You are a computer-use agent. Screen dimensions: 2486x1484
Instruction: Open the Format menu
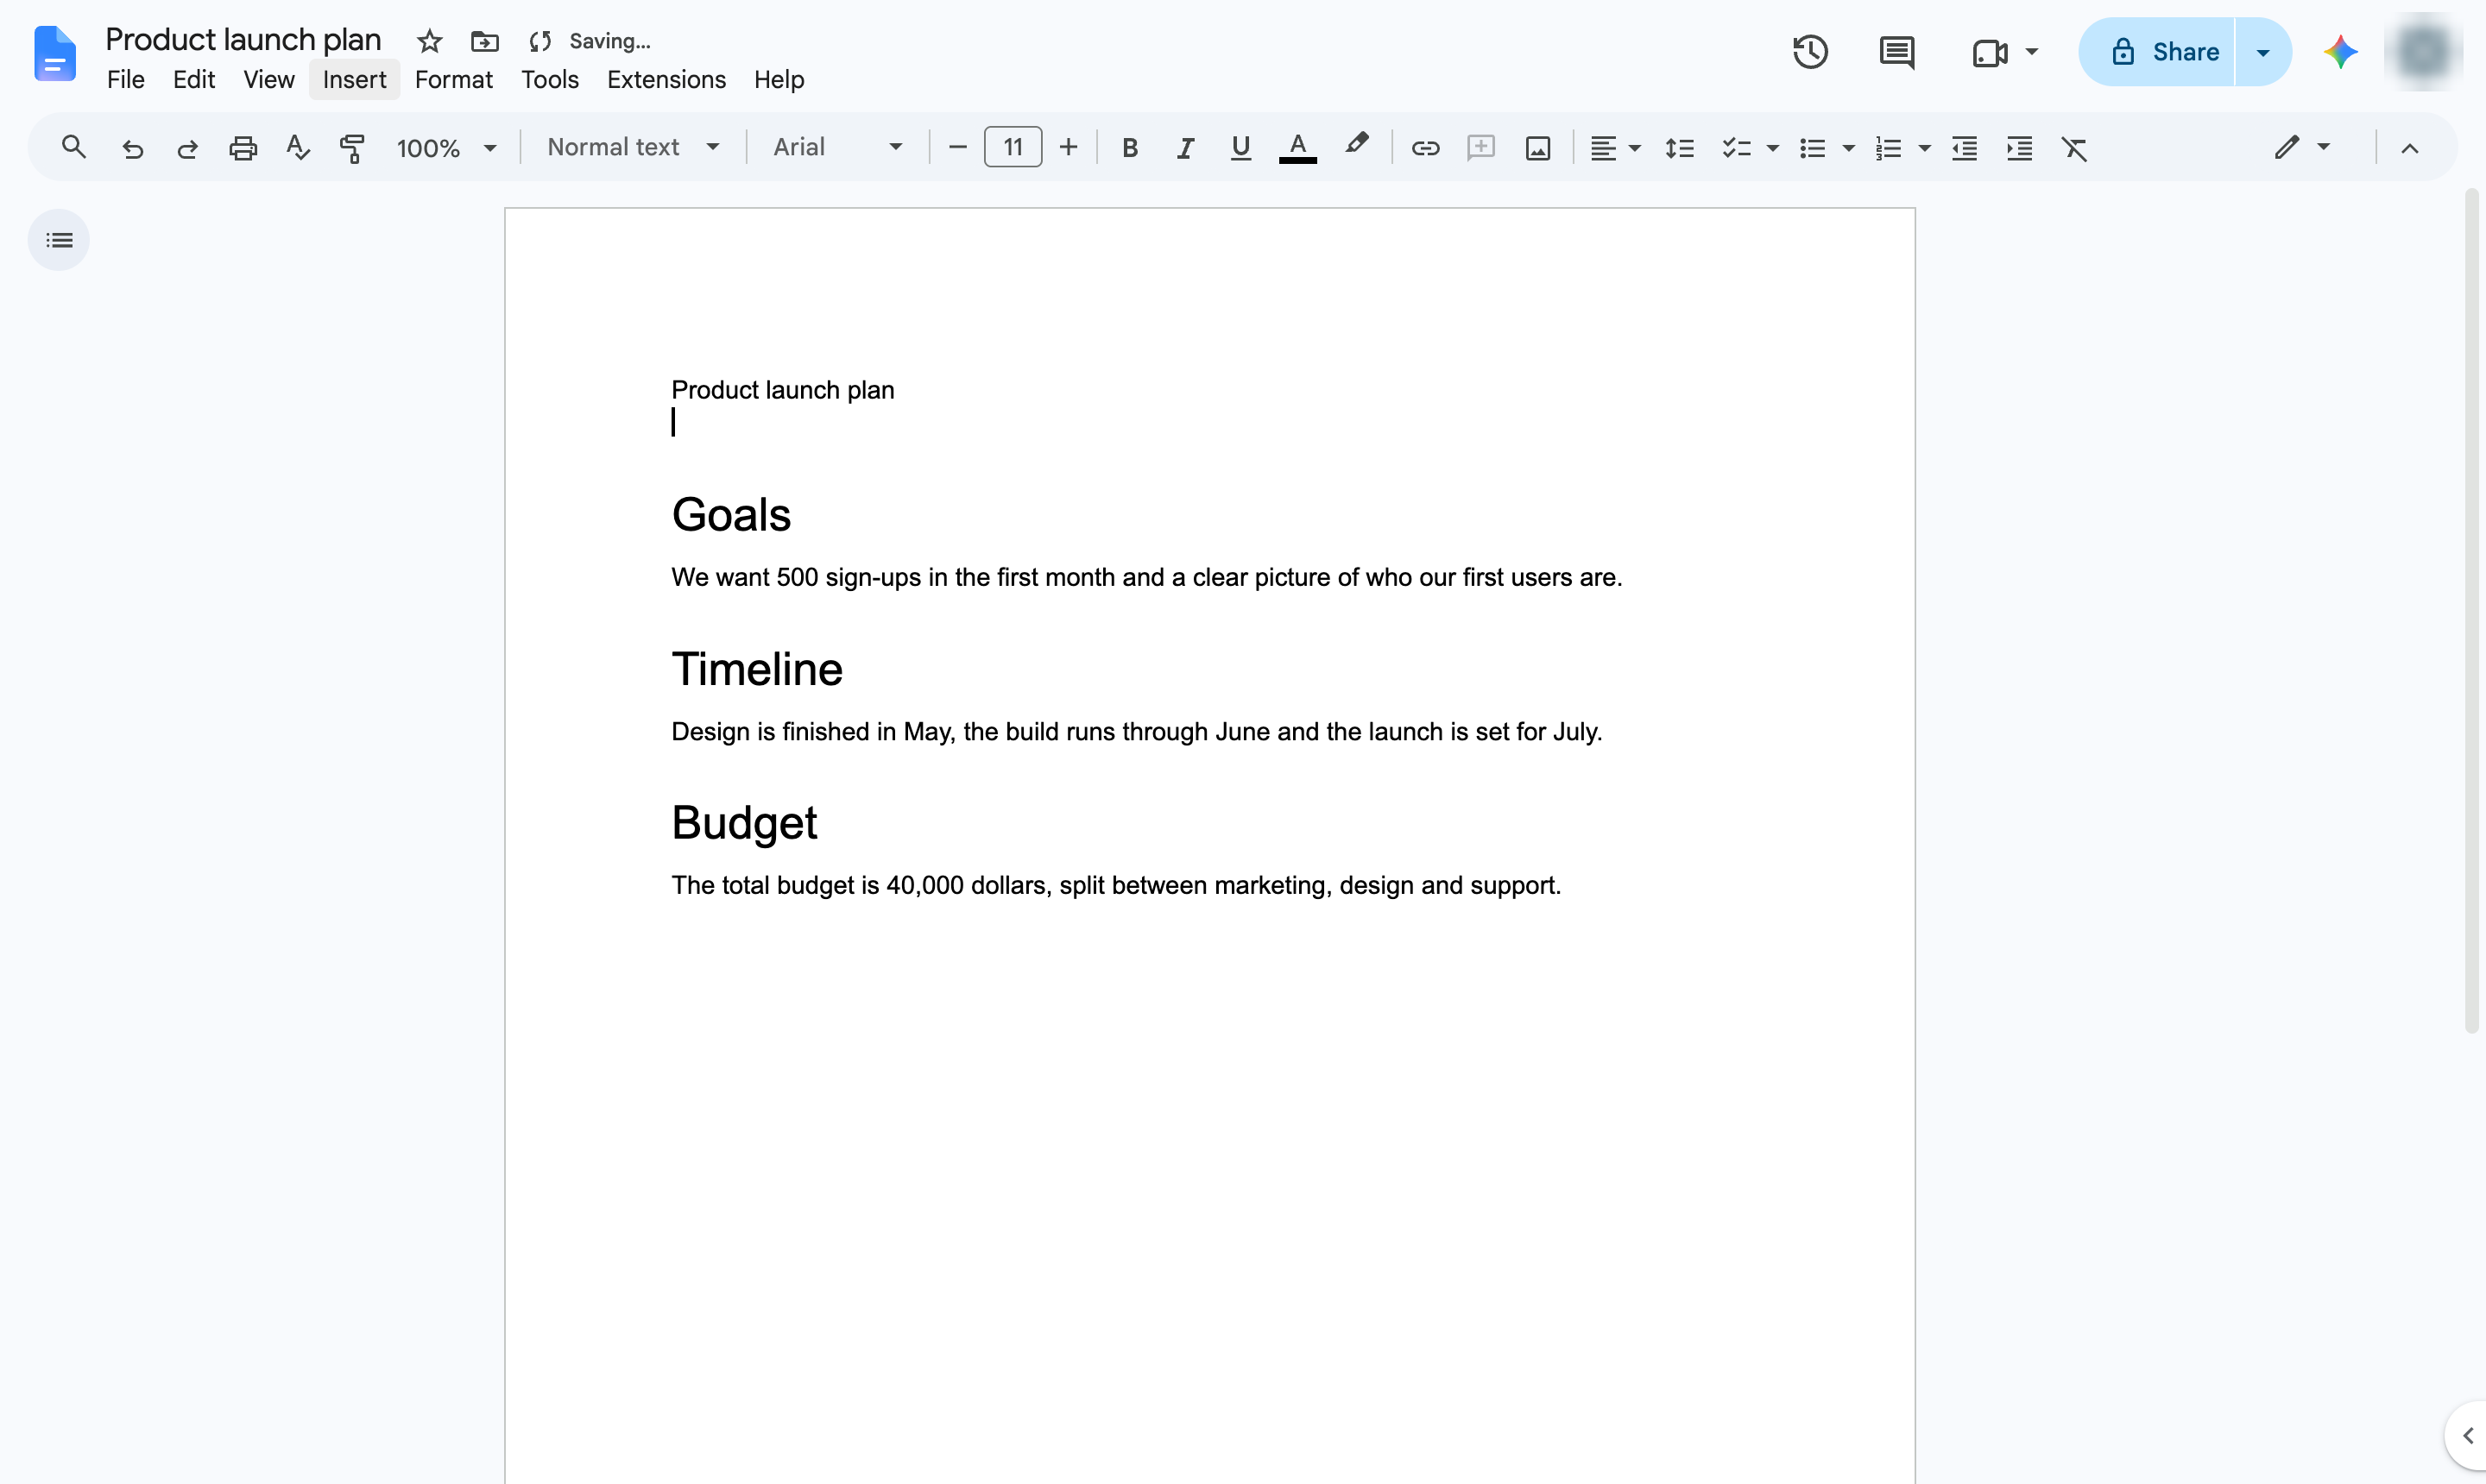pos(453,79)
